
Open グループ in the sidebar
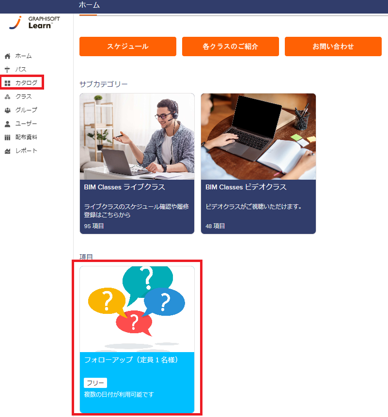(x=26, y=110)
